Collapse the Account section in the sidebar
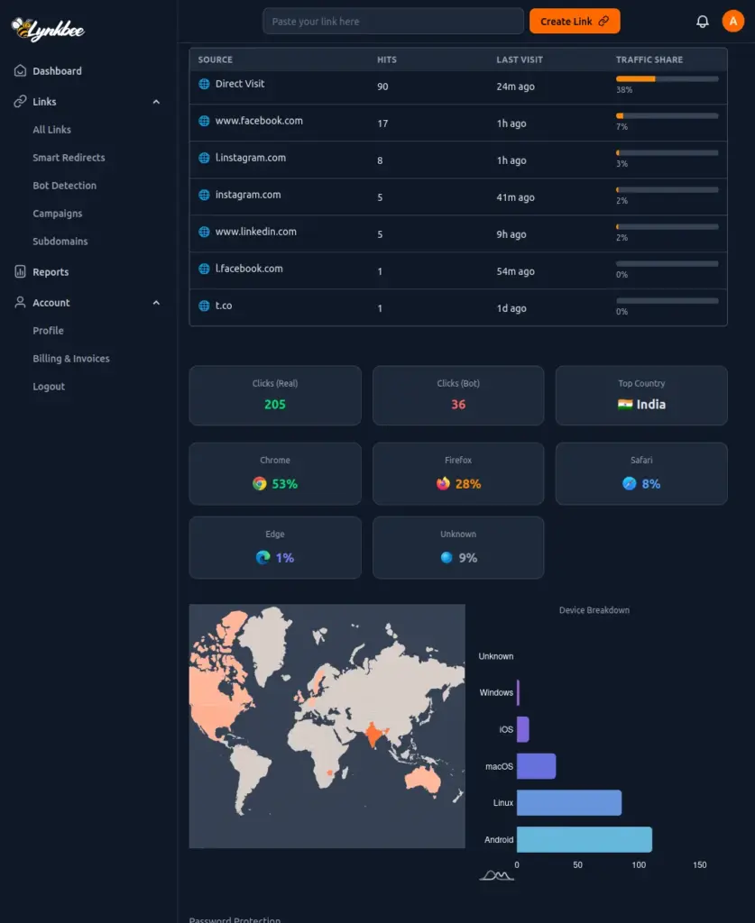 pyautogui.click(x=156, y=302)
